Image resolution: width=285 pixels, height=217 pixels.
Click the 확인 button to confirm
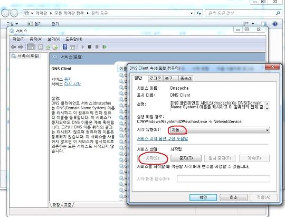203,197
